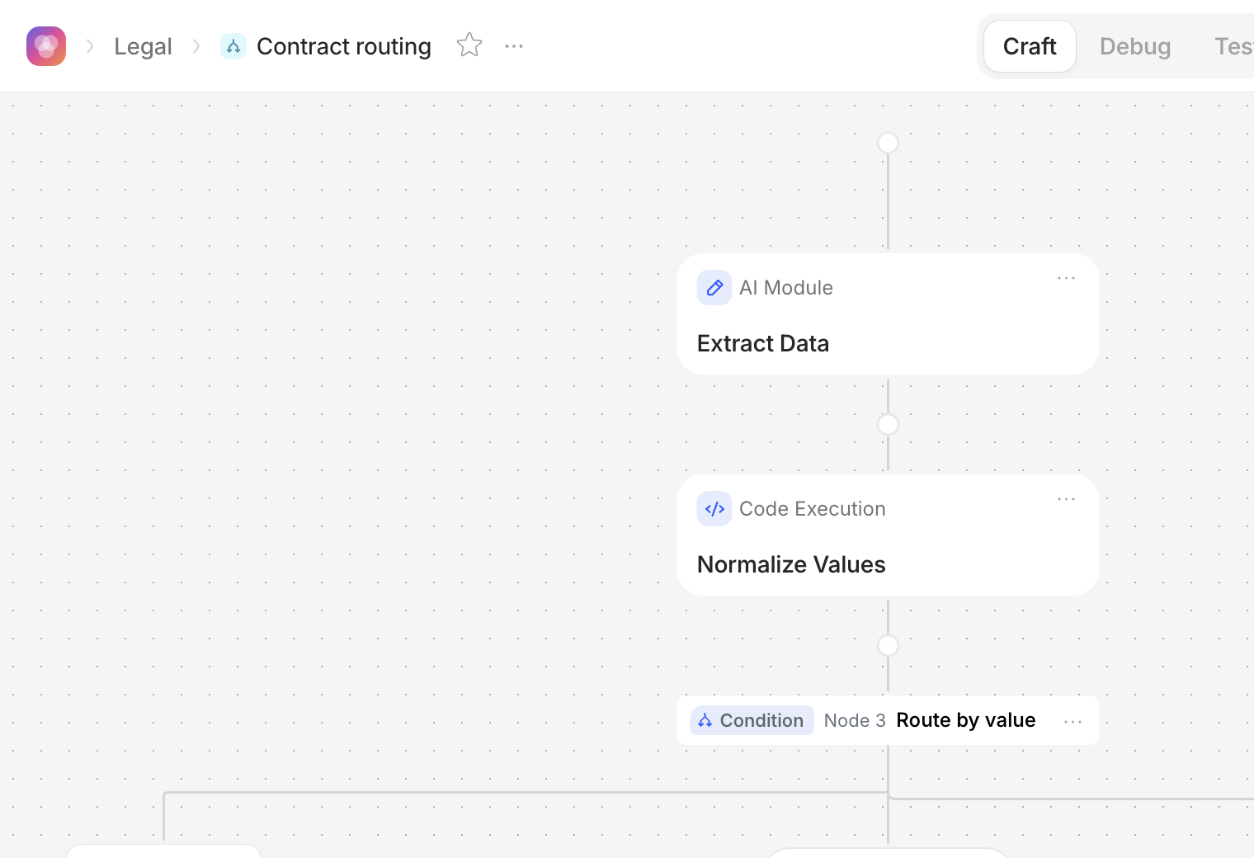The width and height of the screenshot is (1254, 858).
Task: Select the Route by value title
Action: [966, 720]
